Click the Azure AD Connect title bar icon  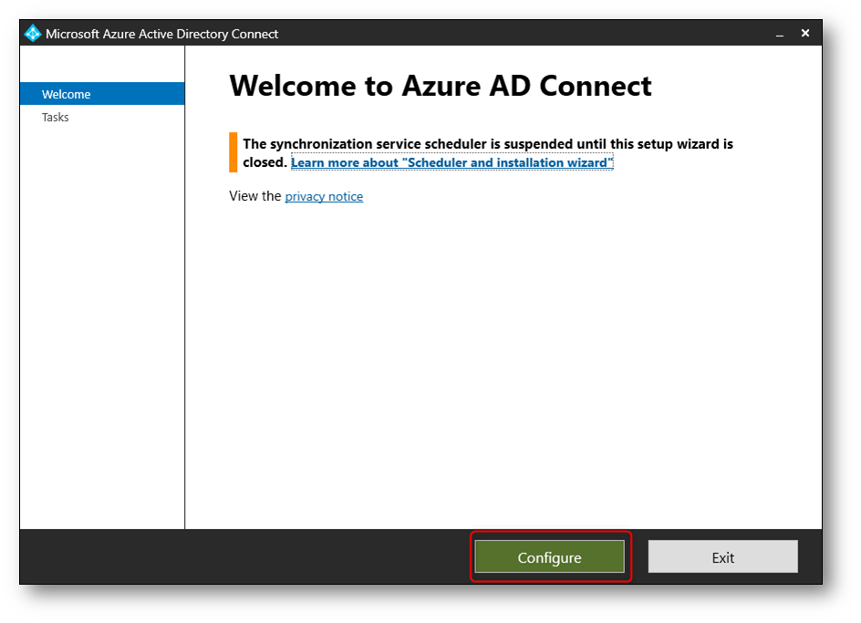(x=33, y=34)
